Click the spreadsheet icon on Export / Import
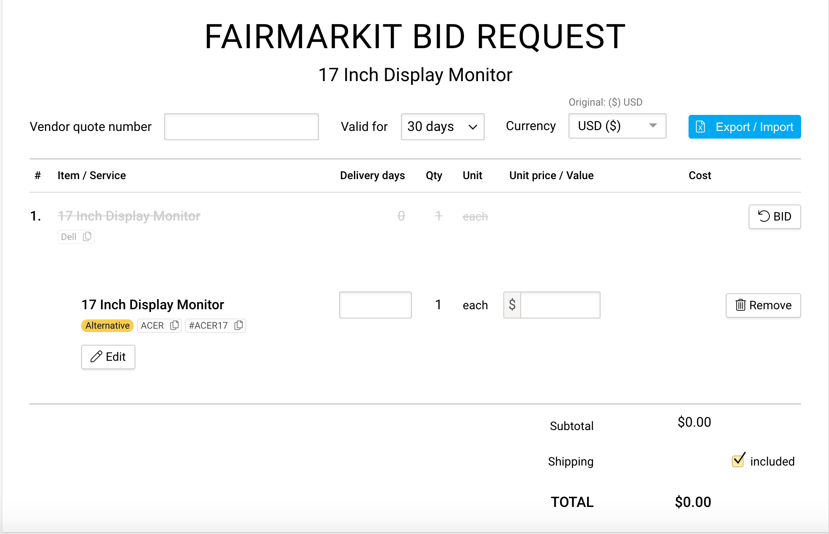Screen dimensions: 829x534 pos(700,127)
